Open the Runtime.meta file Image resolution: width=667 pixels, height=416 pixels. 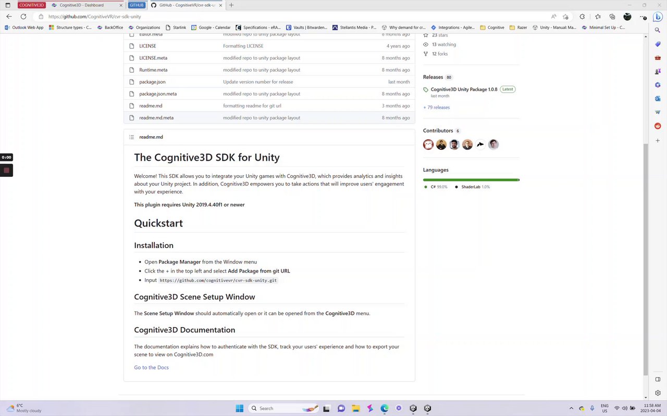[153, 70]
